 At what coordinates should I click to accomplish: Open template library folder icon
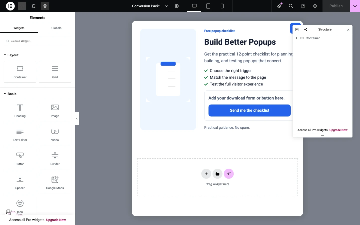pyautogui.click(x=217, y=174)
